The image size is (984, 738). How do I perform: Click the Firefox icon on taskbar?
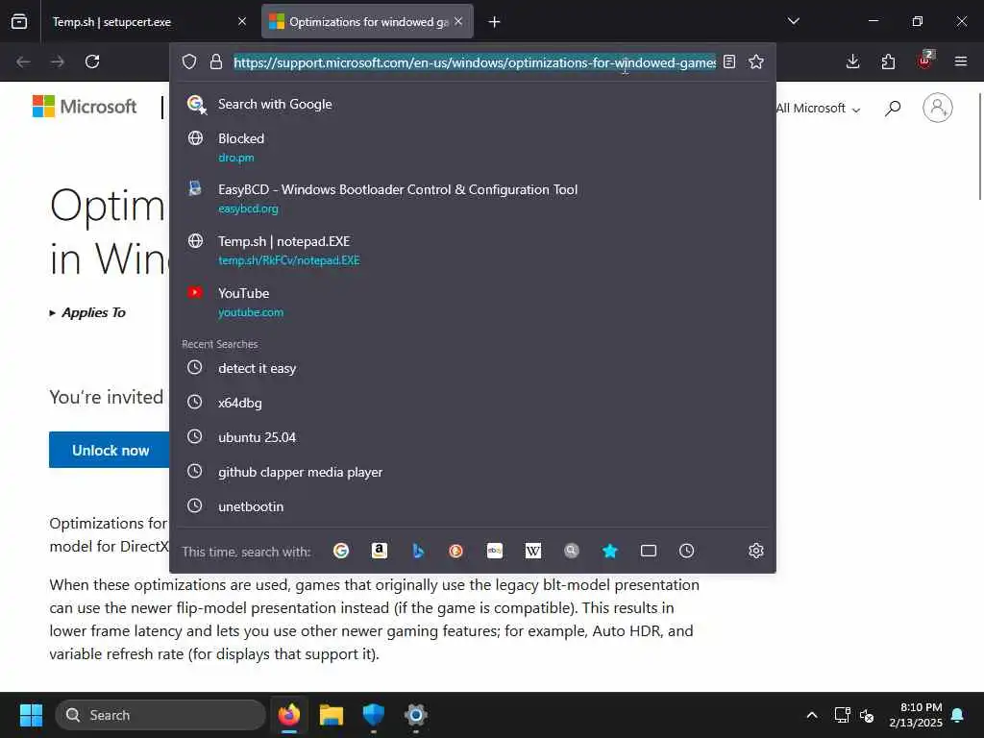[288, 715]
